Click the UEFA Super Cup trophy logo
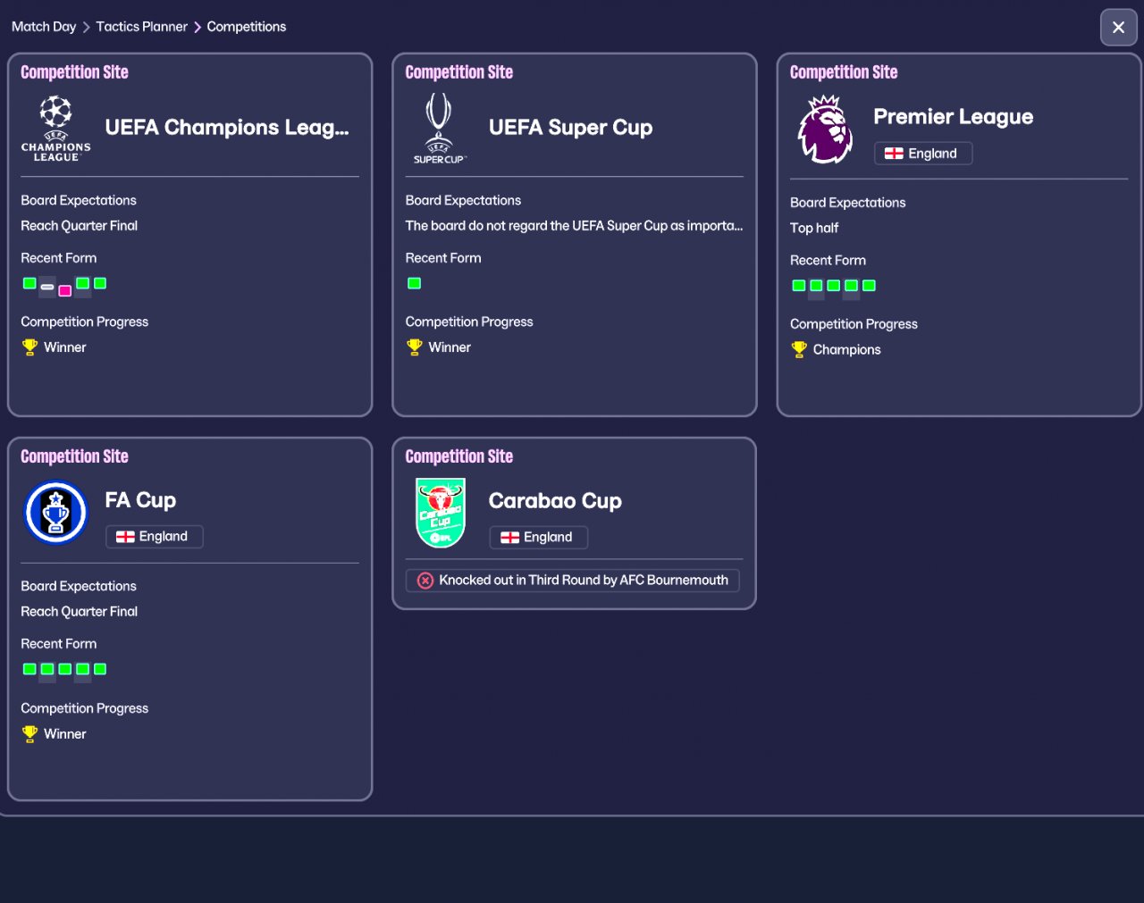1144x903 pixels. (x=439, y=129)
